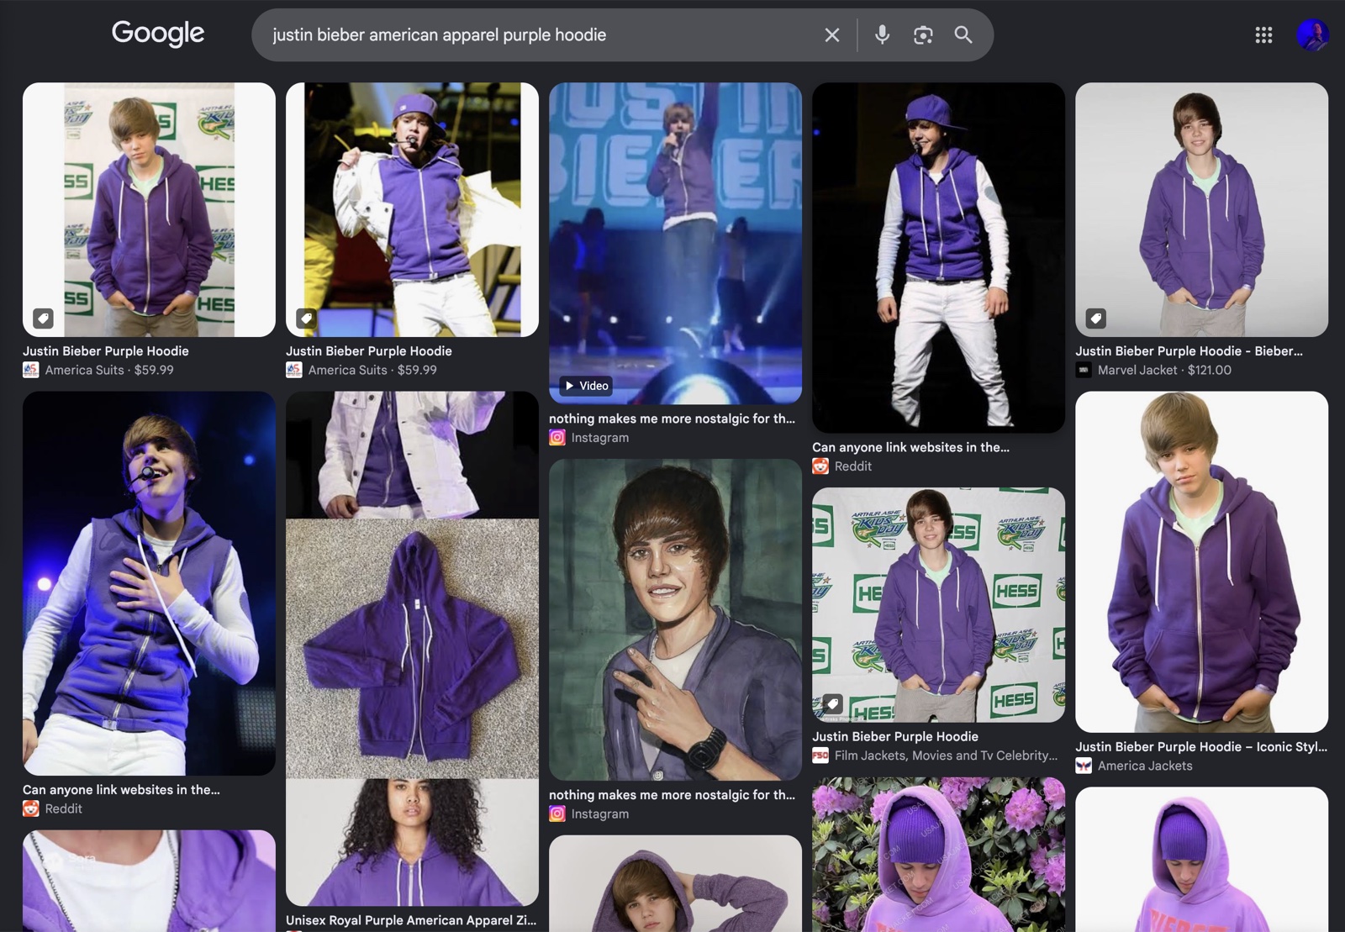This screenshot has width=1345, height=932.
Task: Click 'Unisex Royal Purple American Apparel Zi...' title
Action: click(411, 920)
